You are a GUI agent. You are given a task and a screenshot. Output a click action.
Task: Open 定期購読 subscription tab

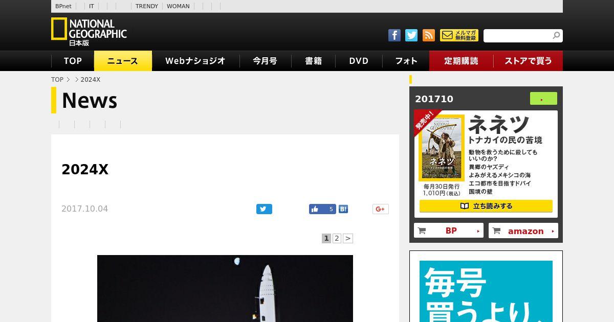pyautogui.click(x=461, y=61)
